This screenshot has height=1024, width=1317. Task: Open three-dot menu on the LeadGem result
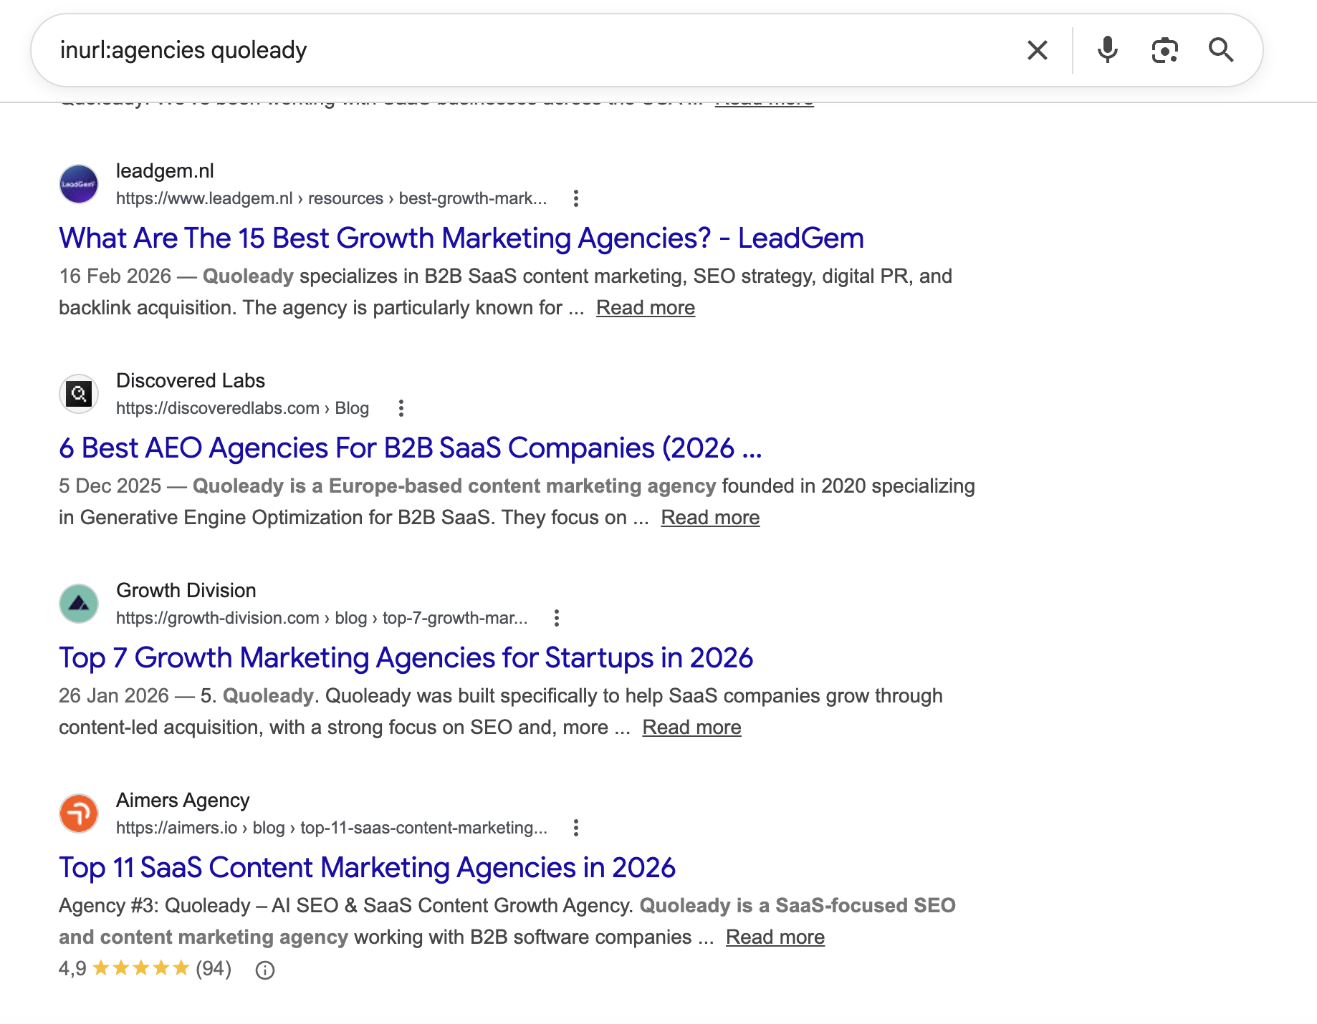(577, 198)
